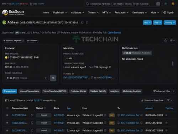
Task: Switch to Internal Transactions tab
Action: pos(29,91)
